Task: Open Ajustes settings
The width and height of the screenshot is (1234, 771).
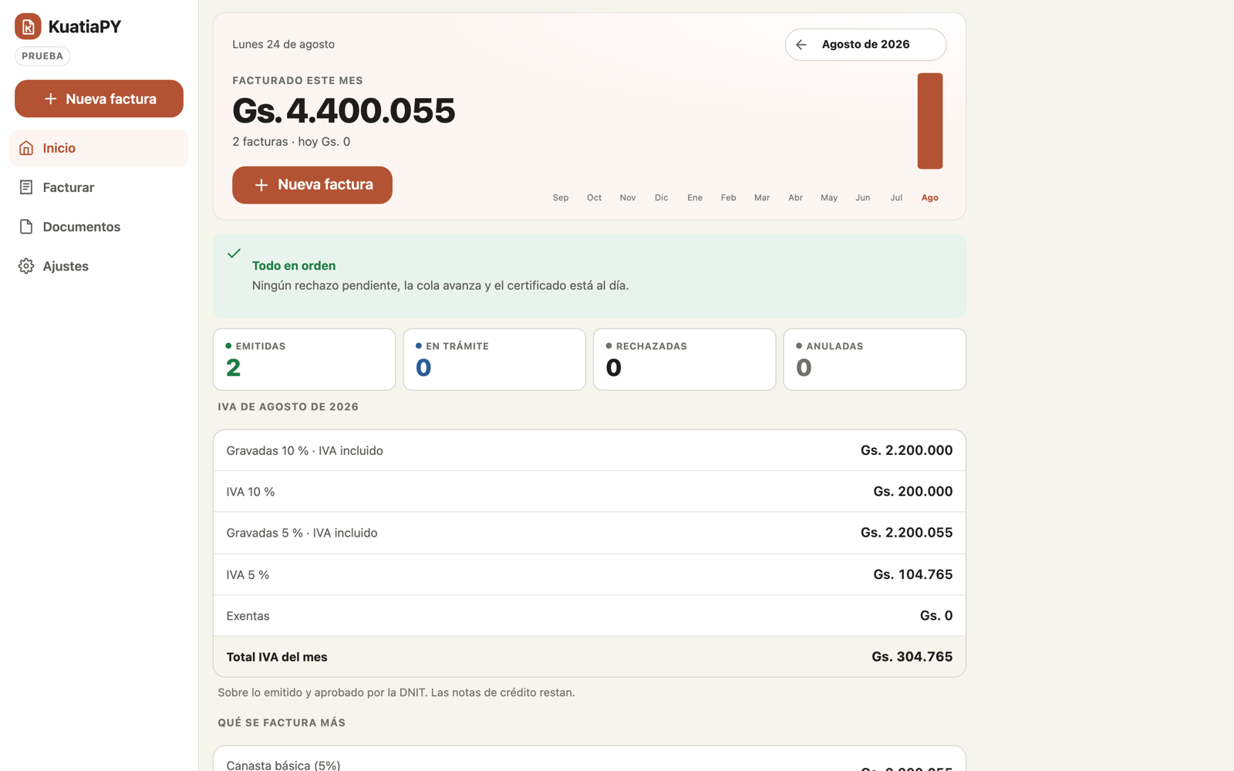Action: point(99,266)
